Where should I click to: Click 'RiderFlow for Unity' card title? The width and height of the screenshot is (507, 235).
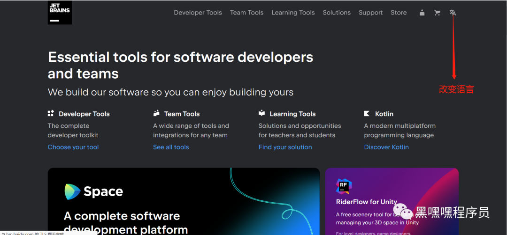[x=366, y=202]
